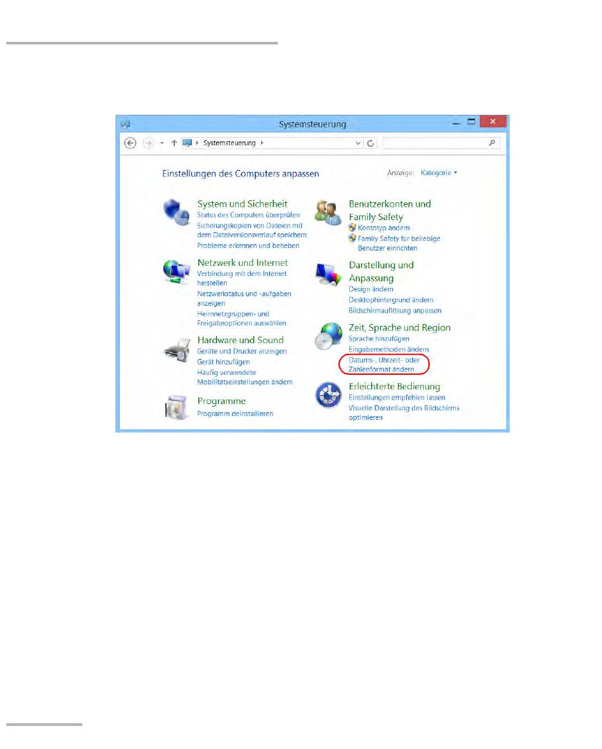Click the address bar computer icon
Image resolution: width=602 pixels, height=749 pixels.
[187, 143]
